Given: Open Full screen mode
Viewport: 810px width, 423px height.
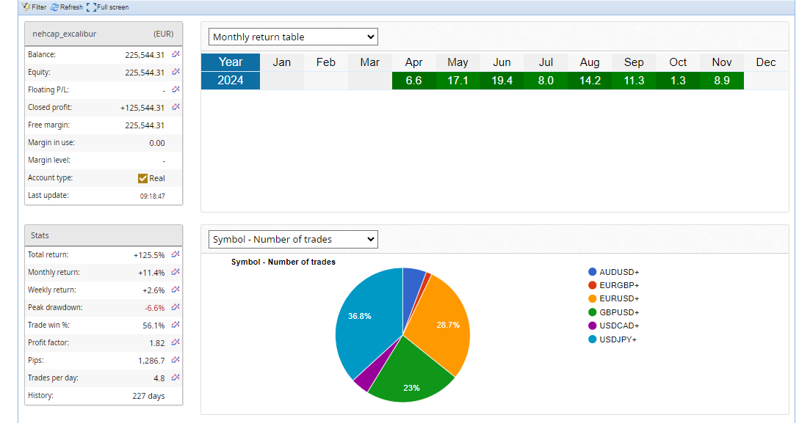Looking at the screenshot, I should [91, 7].
